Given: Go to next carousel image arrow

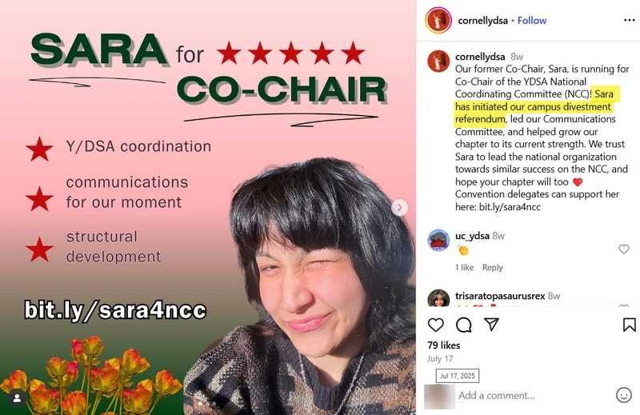Looking at the screenshot, I should (x=399, y=208).
